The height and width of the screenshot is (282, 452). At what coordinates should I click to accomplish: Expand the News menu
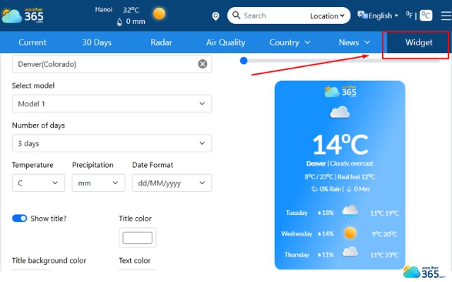pos(355,42)
